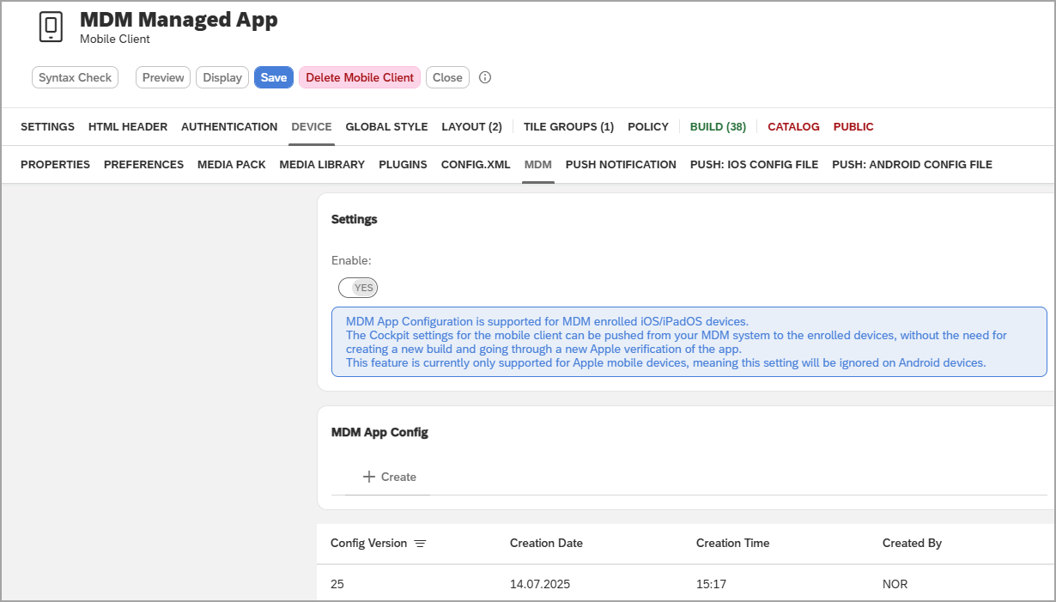Go to the GLOBAL STYLE tab

[x=386, y=126]
